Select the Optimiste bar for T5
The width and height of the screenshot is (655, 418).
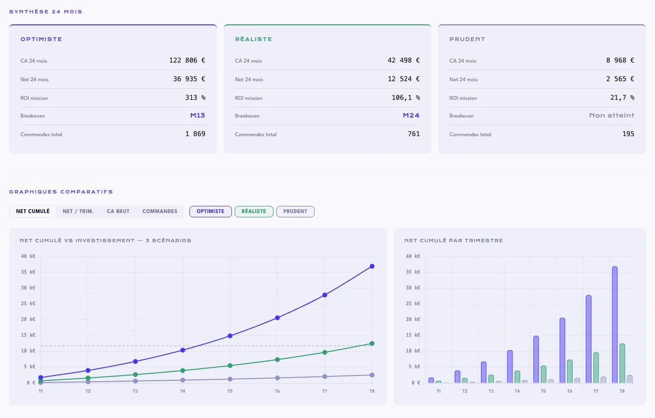(x=536, y=360)
